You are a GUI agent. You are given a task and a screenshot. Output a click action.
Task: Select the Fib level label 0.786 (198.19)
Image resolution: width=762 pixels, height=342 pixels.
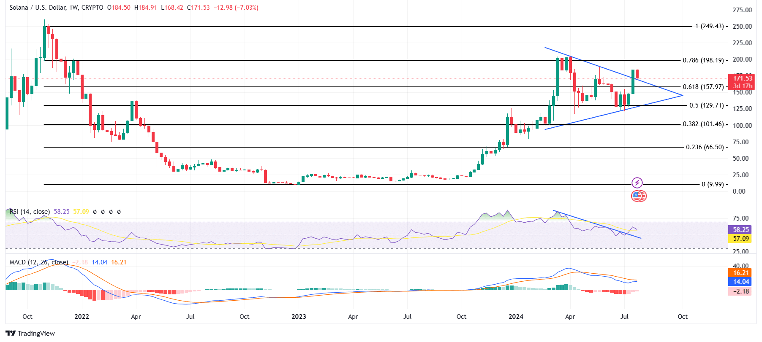tap(703, 60)
